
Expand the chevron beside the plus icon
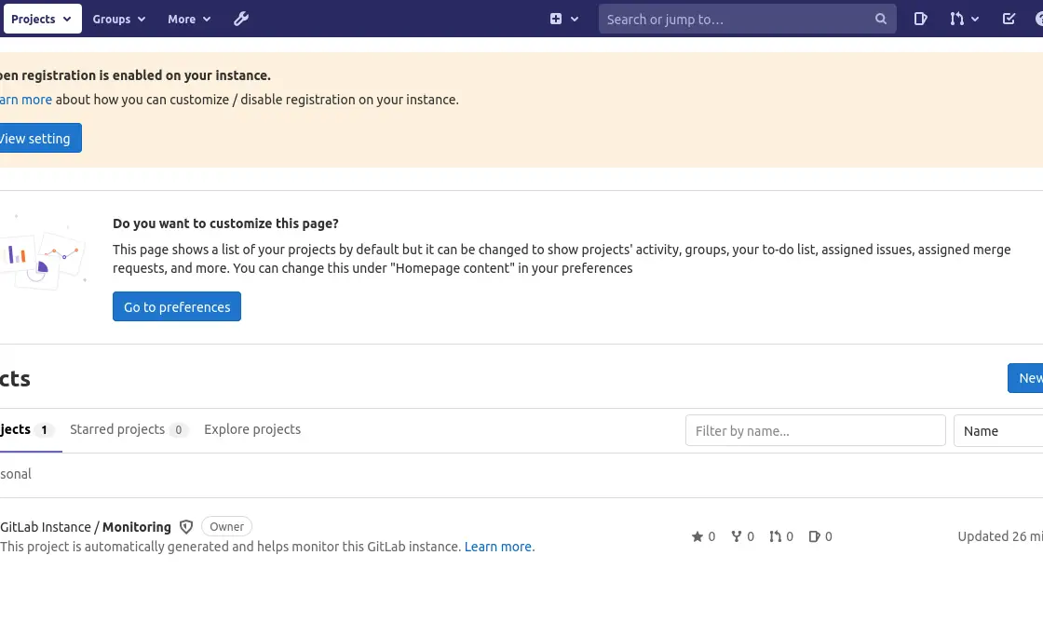(575, 20)
